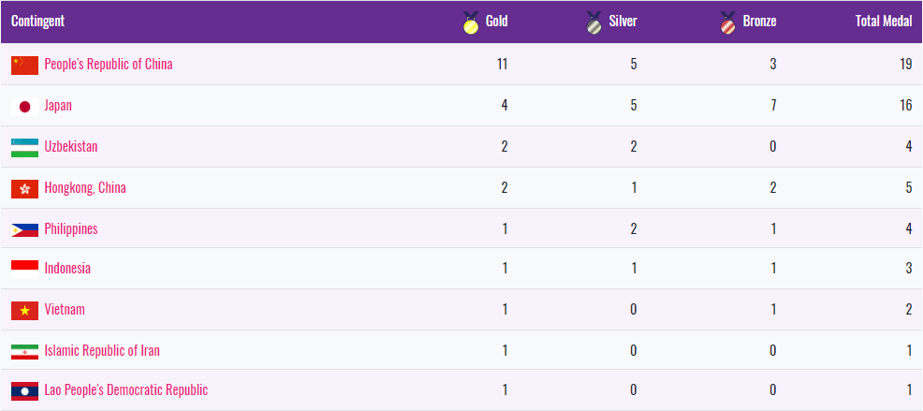Click the Iran flag icon
This screenshot has height=411, width=923.
coord(25,351)
